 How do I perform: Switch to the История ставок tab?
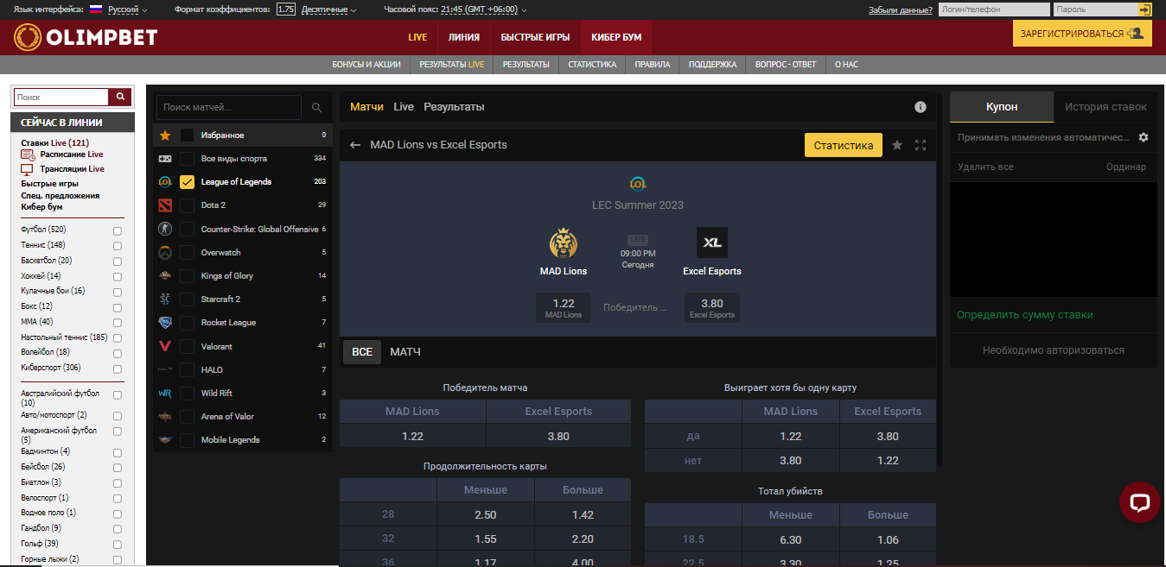pos(1105,107)
